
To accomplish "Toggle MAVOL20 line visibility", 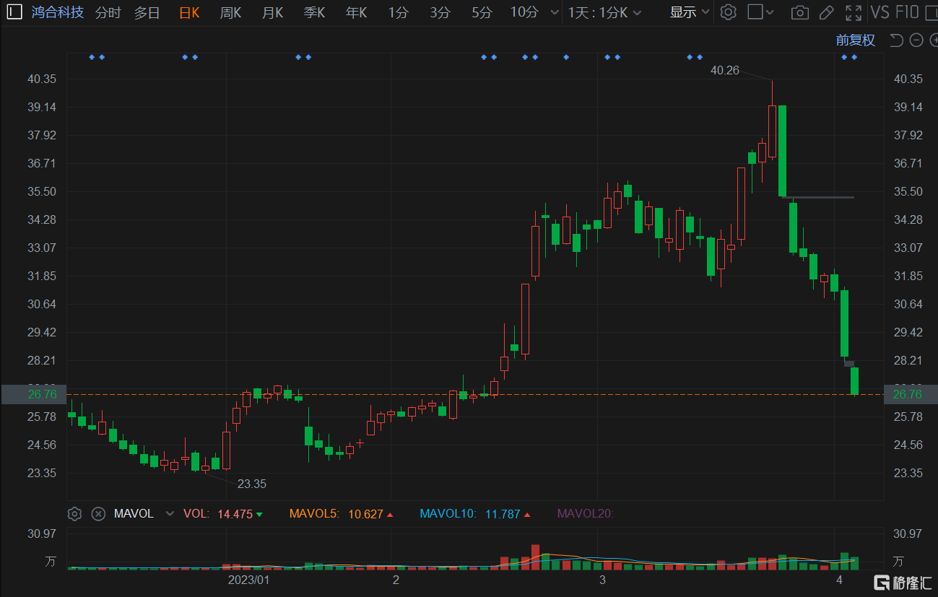I will point(585,514).
